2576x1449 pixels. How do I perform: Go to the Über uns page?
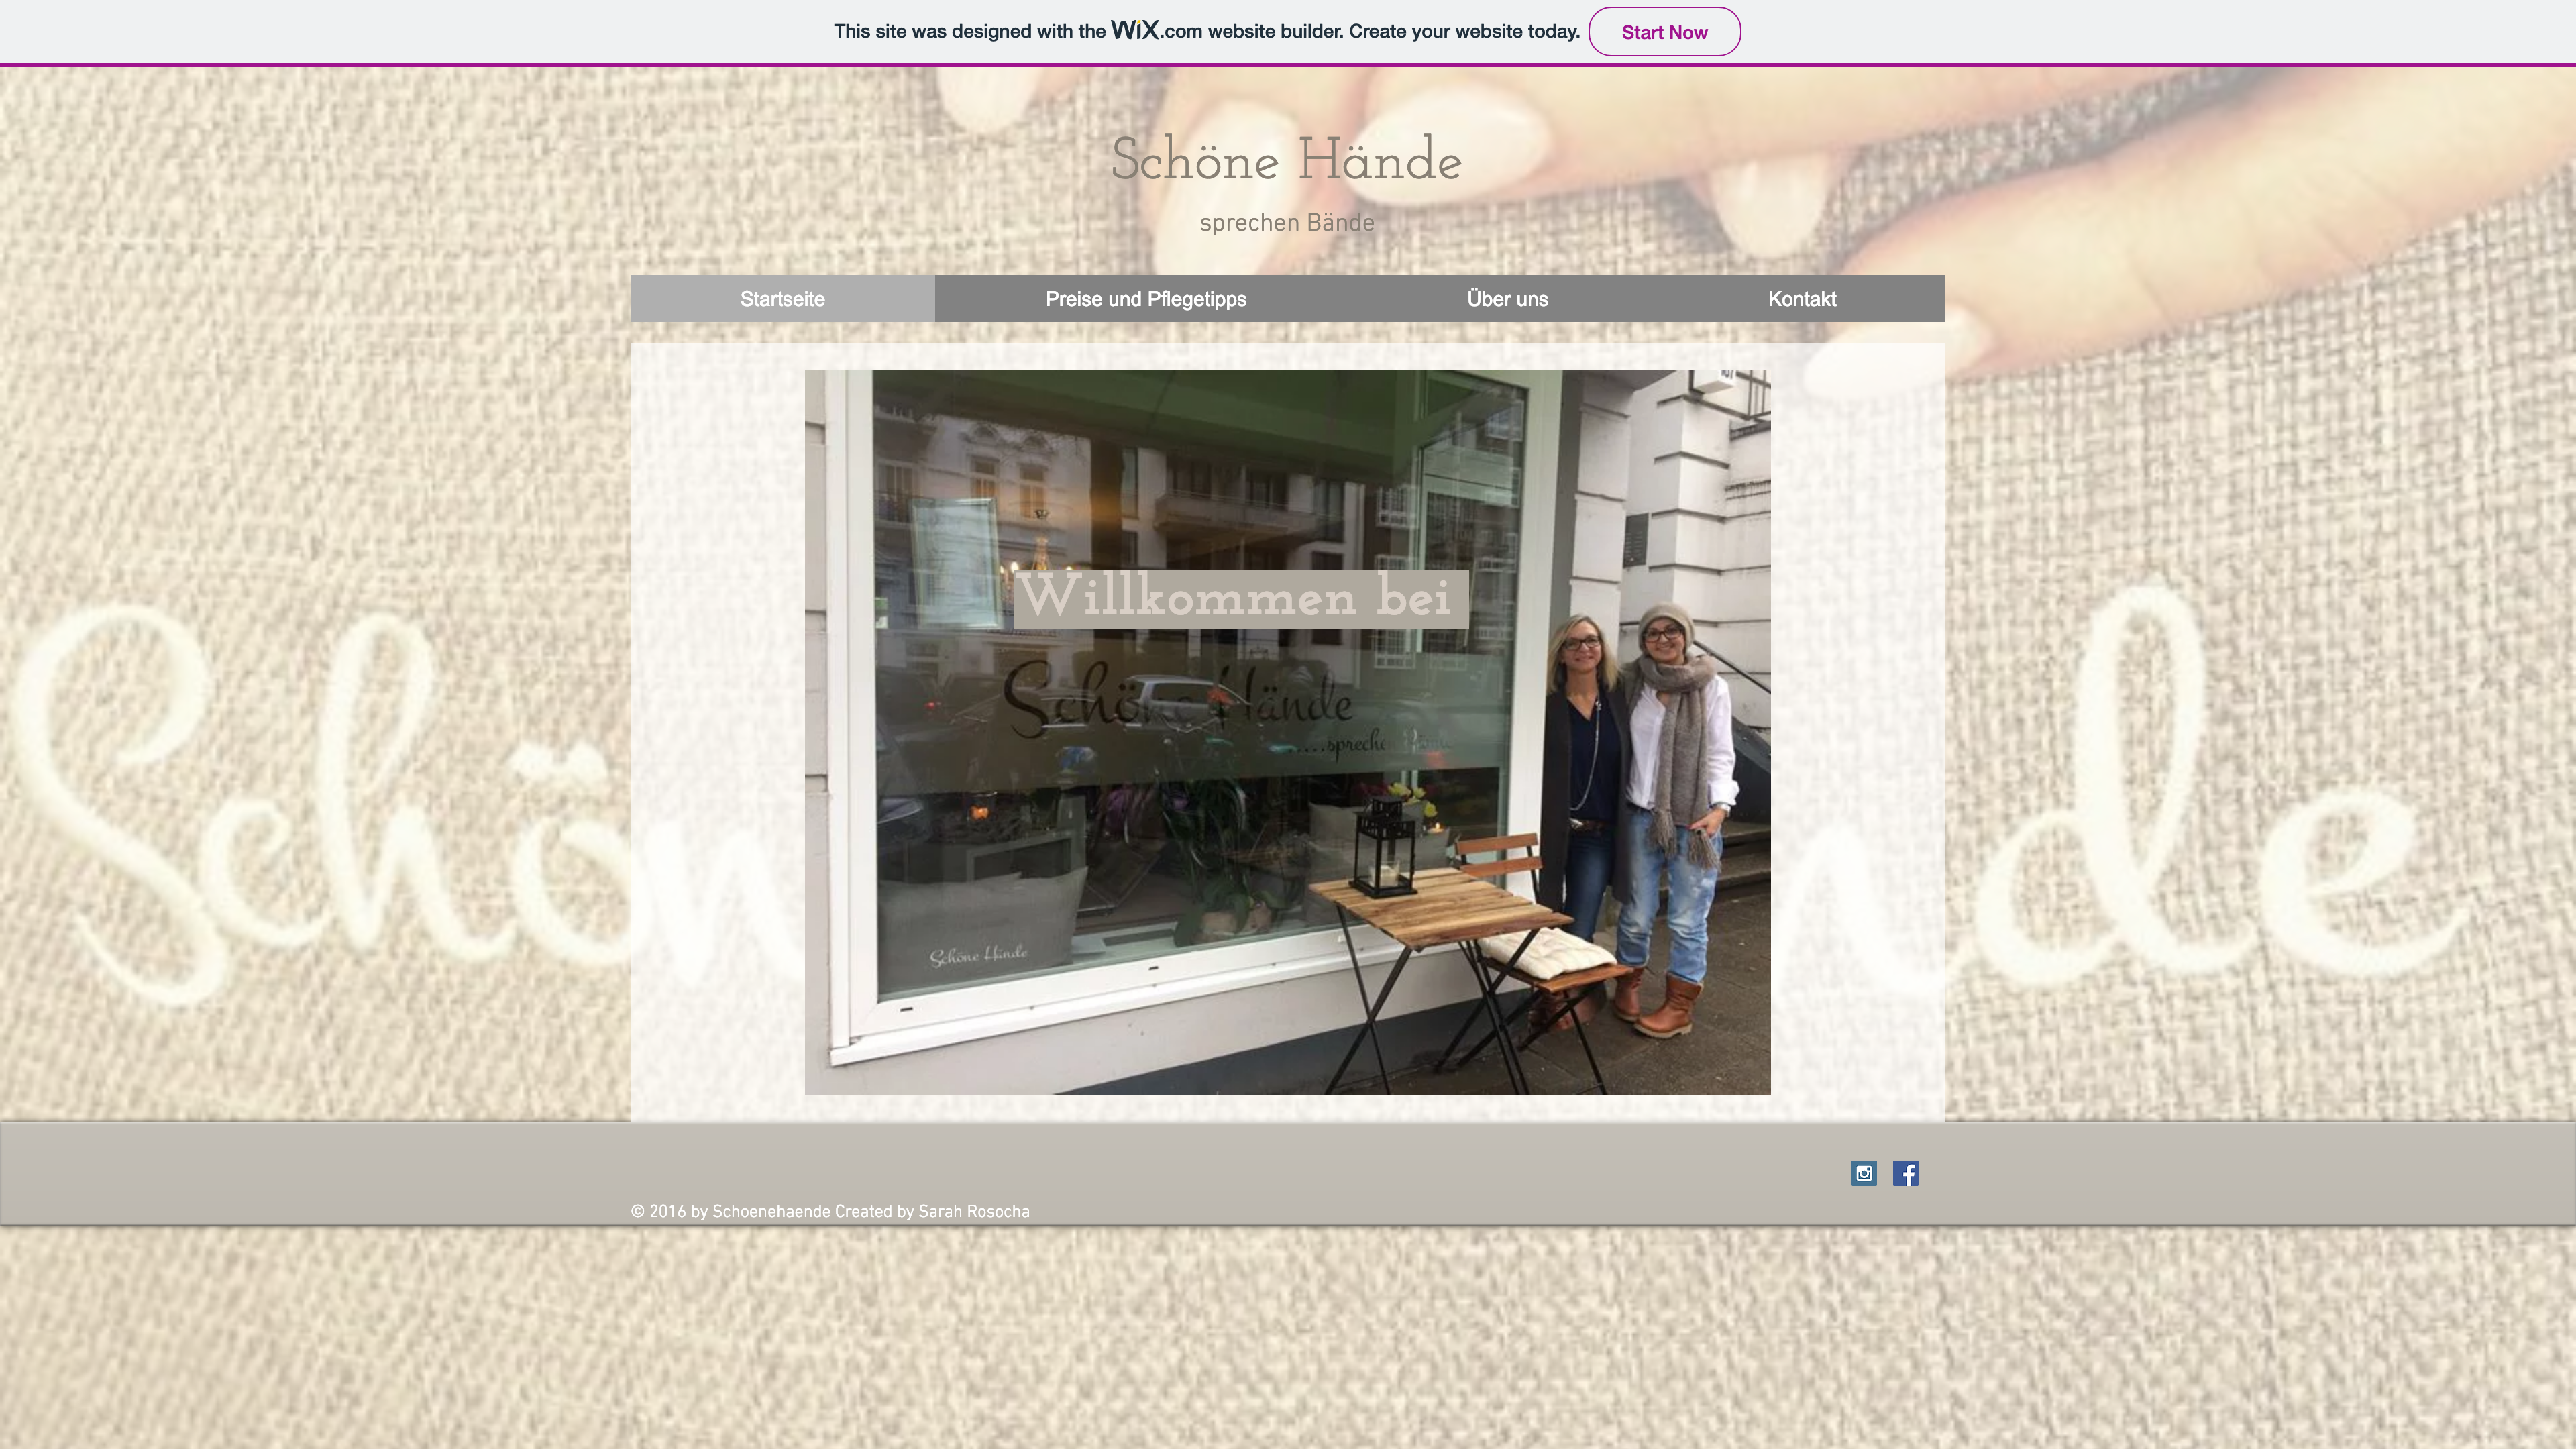pyautogui.click(x=1507, y=299)
